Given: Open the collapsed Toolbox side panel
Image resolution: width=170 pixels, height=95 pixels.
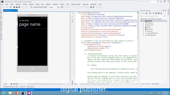Looking at the screenshot, I should click(x=1, y=12).
